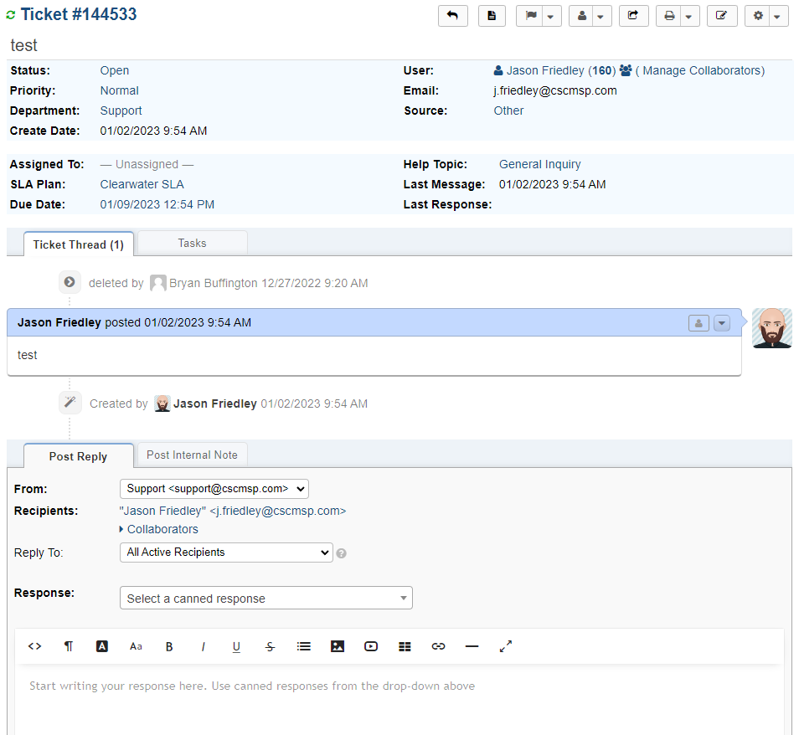Toggle bold formatting in the editor
The width and height of the screenshot is (799, 735).
[x=169, y=646]
